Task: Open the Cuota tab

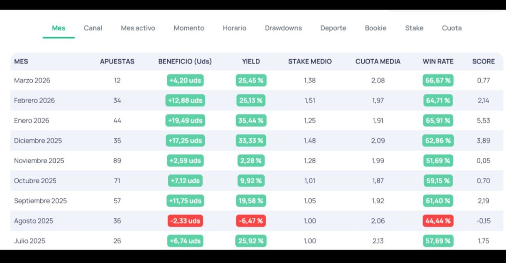Action: [452, 28]
